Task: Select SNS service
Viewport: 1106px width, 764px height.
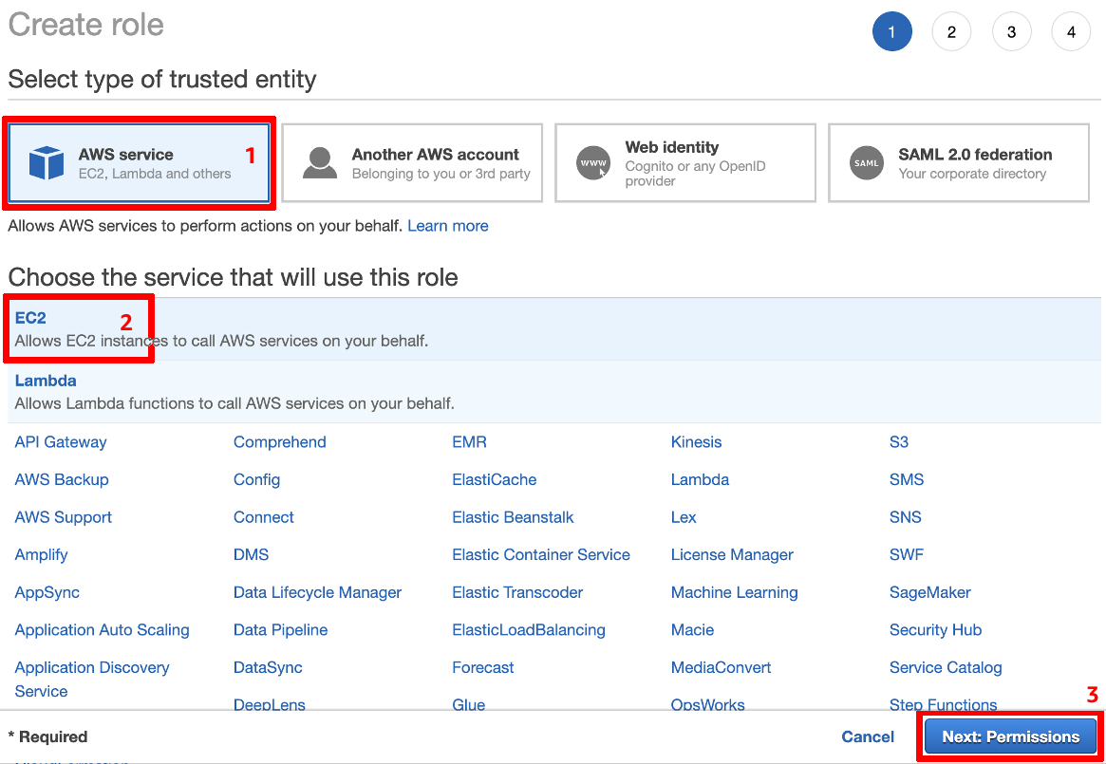Action: coord(906,517)
